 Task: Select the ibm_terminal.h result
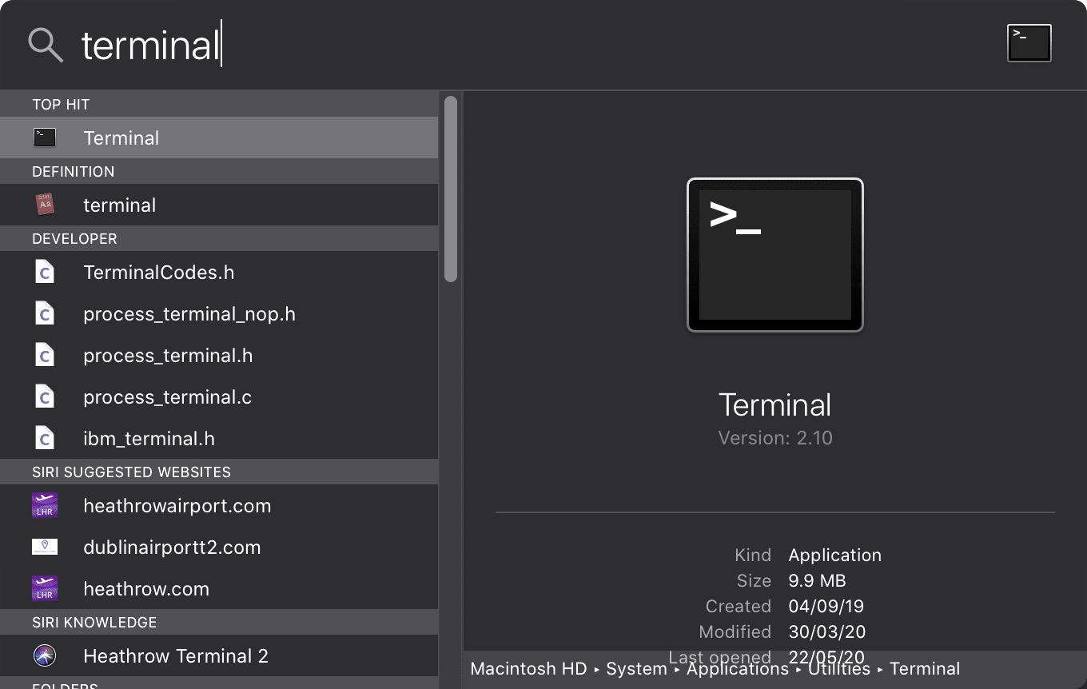point(219,438)
